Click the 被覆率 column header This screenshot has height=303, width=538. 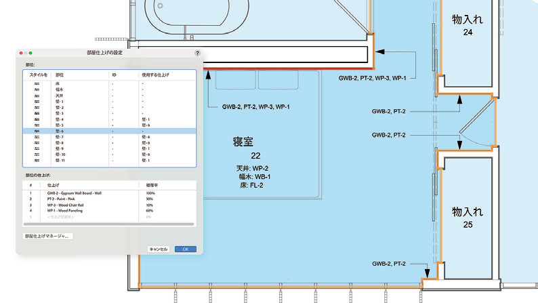pos(152,185)
